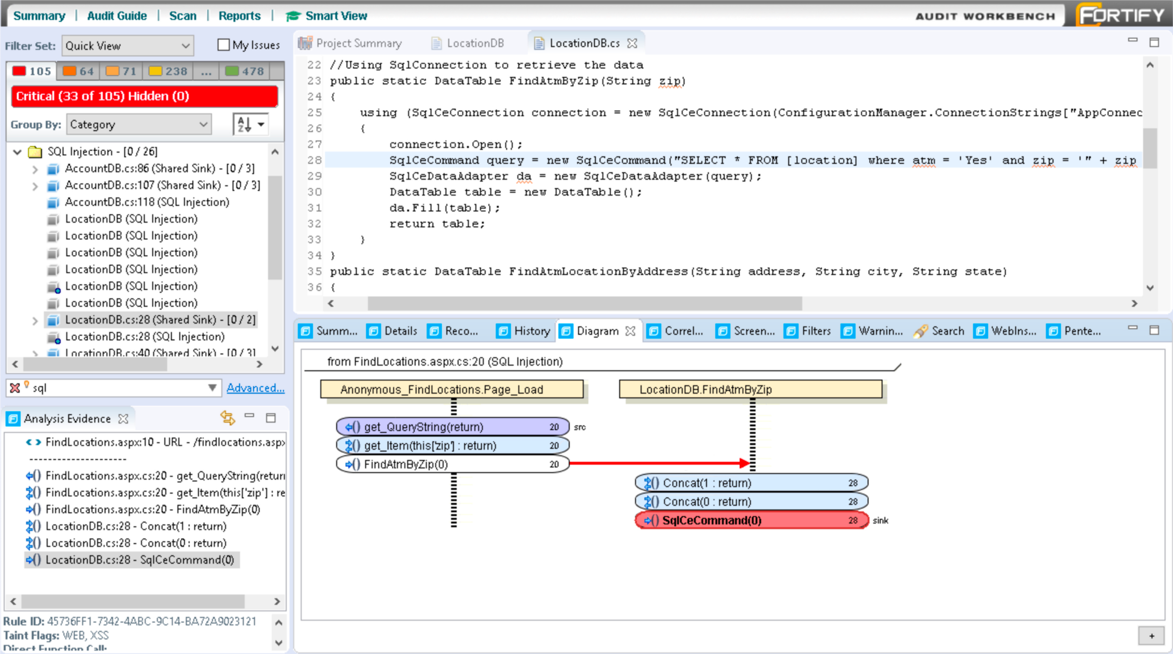1173x654 pixels.
Task: Click the plus zoom button in diagram
Action: point(1151,635)
